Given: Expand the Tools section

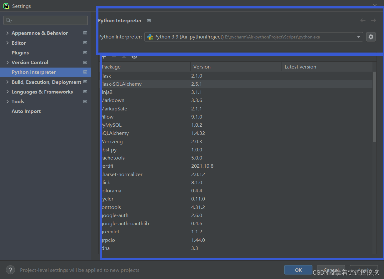Looking at the screenshot, I should tap(7, 101).
